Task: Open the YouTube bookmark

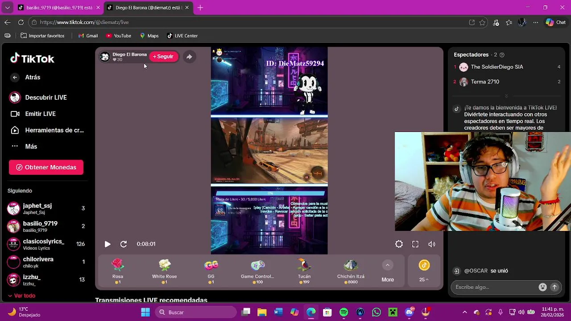Action: (x=118, y=36)
